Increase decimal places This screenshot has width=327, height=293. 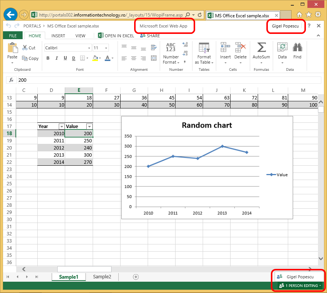(x=185, y=44)
